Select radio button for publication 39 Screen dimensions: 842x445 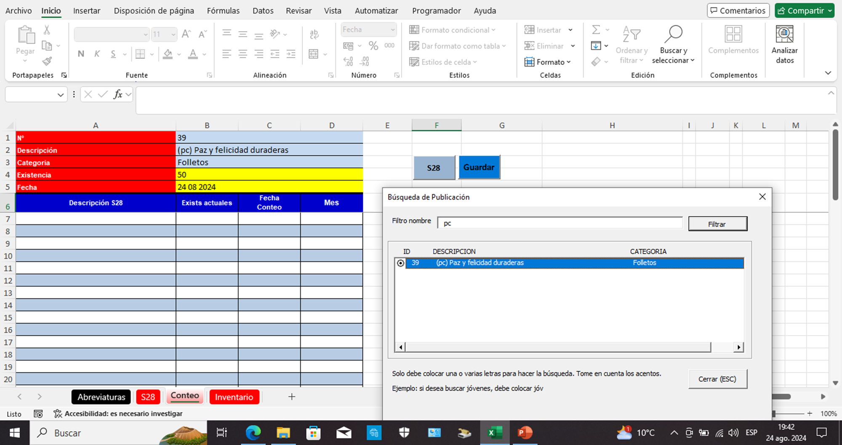[400, 263]
